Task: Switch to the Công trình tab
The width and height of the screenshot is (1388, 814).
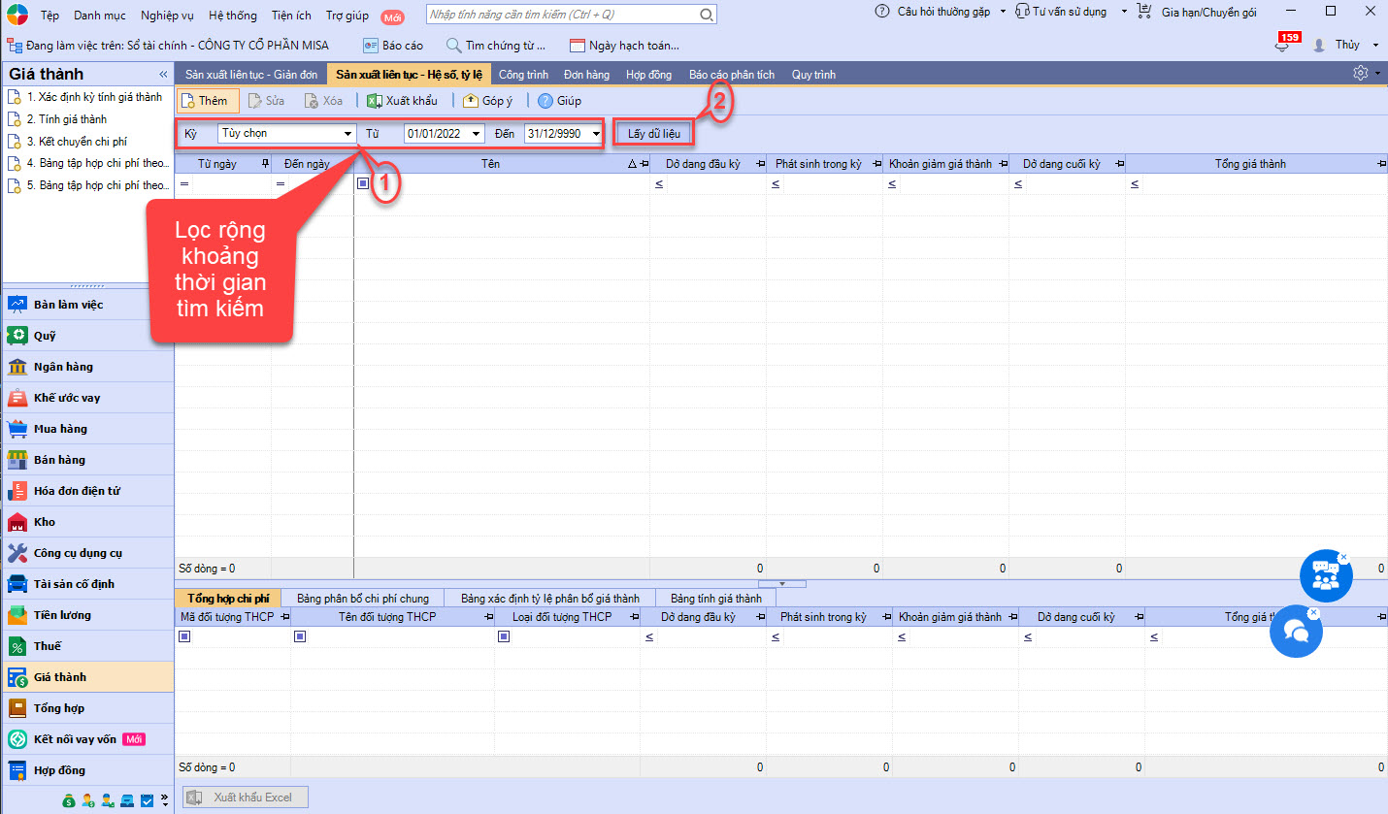Action: click(523, 75)
